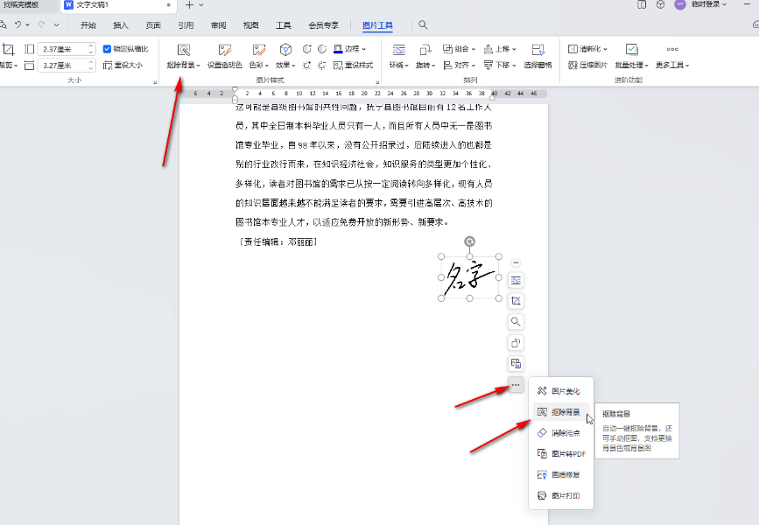Select the signature image in document
The height and width of the screenshot is (525, 759).
point(469,277)
